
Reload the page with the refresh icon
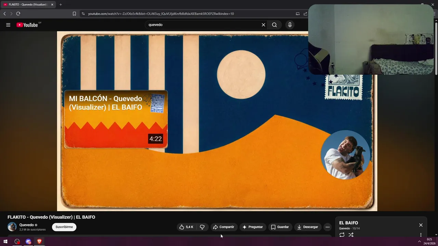pyautogui.click(x=18, y=14)
